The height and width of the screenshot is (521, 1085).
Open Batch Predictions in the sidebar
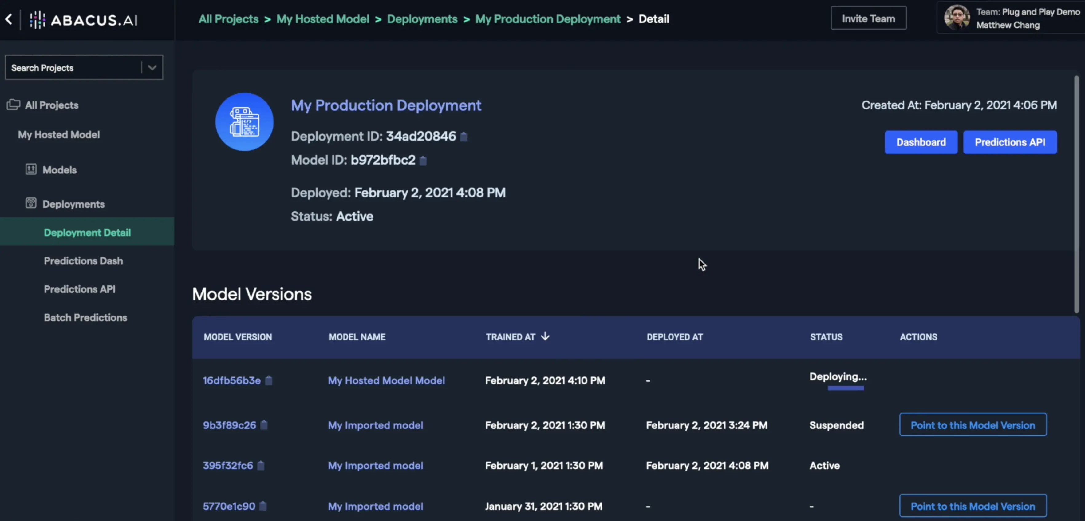click(85, 317)
